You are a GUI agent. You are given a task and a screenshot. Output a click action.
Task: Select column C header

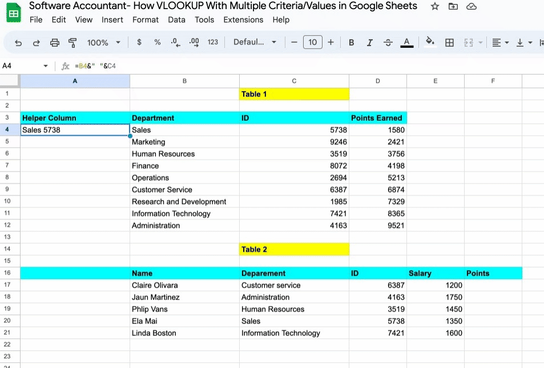[294, 81]
